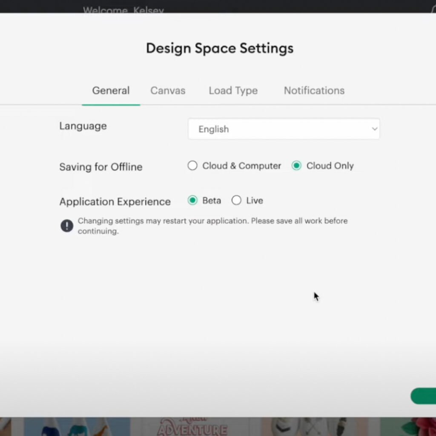Viewport: 436px width, 436px height.
Task: Open the Load Type tab
Action: [233, 90]
